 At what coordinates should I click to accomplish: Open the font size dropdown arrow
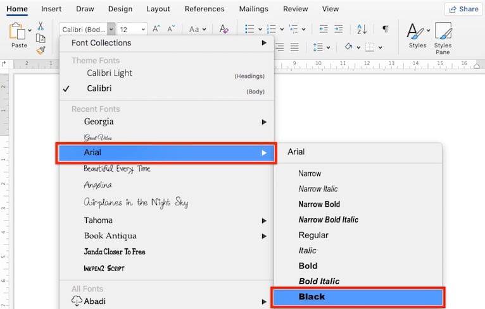pyautogui.click(x=143, y=29)
